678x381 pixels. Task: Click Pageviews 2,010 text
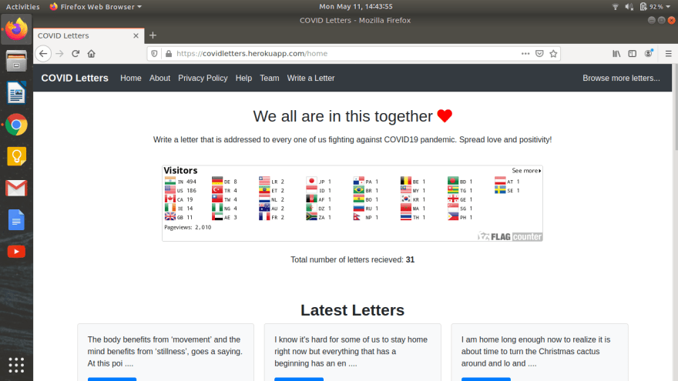[188, 227]
